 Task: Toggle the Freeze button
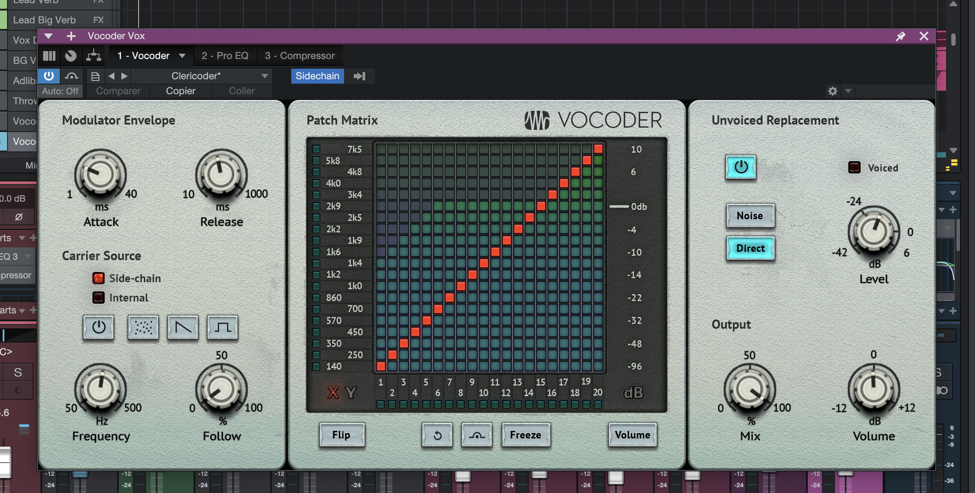pyautogui.click(x=526, y=435)
